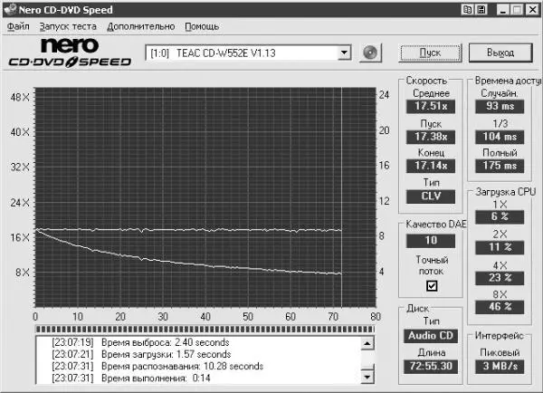The width and height of the screenshot is (543, 393).
Task: Click the end speed value 17.14x
Action: coord(431,166)
